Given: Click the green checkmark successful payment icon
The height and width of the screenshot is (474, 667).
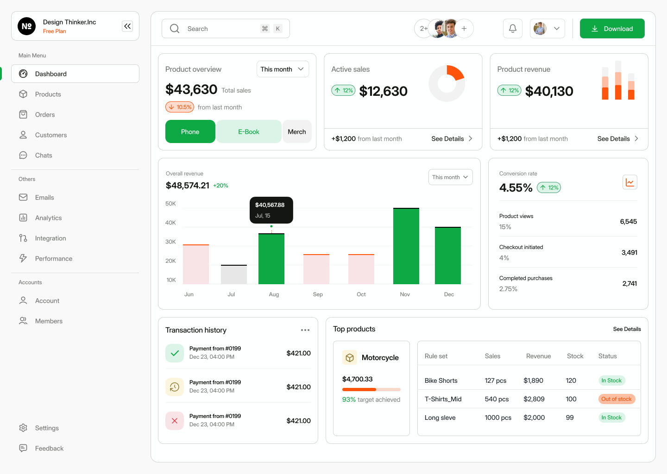Looking at the screenshot, I should click(x=175, y=353).
